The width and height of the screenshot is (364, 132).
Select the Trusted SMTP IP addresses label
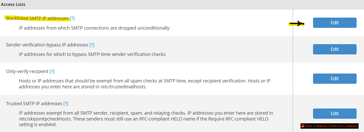34,104
